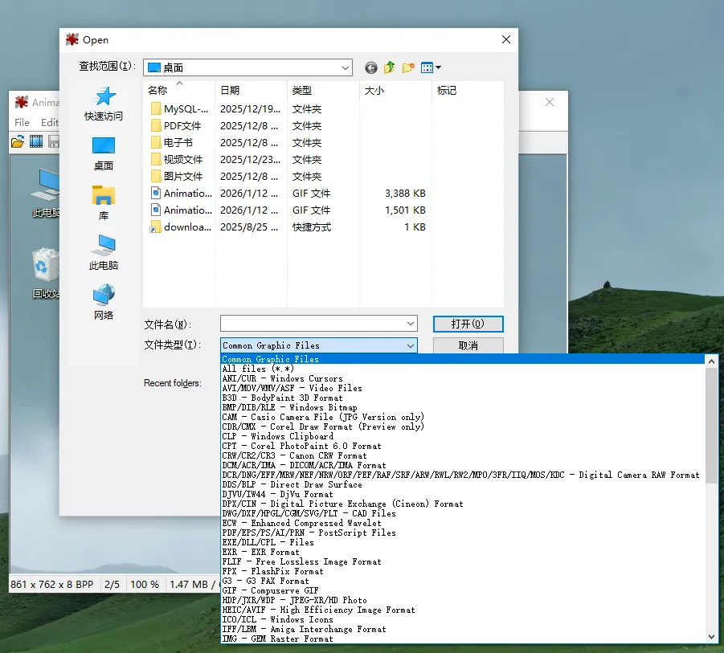Choose All files (*.*) filter
724x653 pixels.
pos(463,369)
